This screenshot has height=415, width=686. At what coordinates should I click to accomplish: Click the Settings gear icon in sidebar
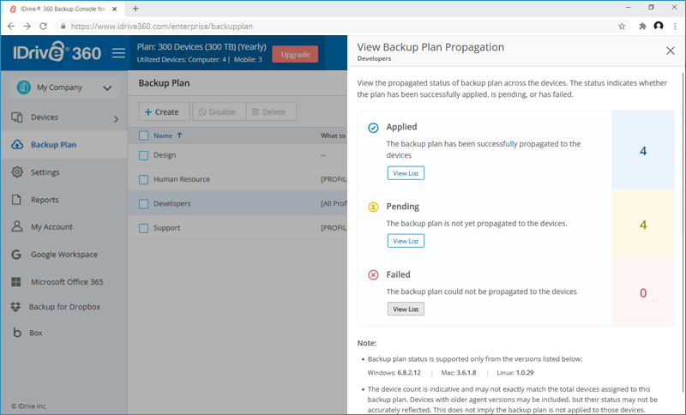coord(17,172)
